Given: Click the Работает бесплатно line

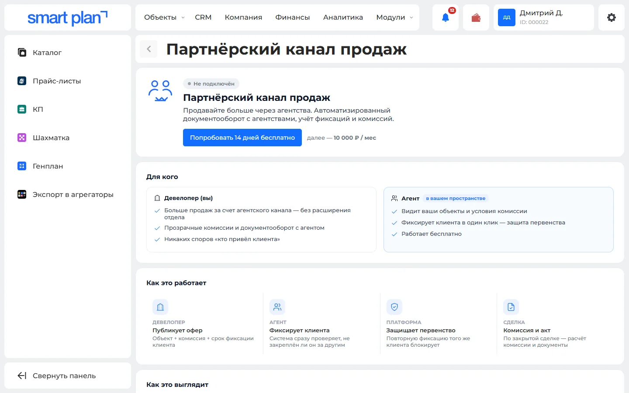Looking at the screenshot, I should click(432, 234).
